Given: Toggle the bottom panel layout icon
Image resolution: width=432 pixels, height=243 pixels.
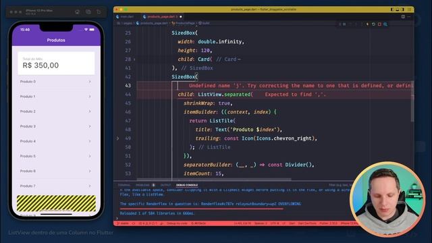Looking at the screenshot, I should [x=398, y=9].
